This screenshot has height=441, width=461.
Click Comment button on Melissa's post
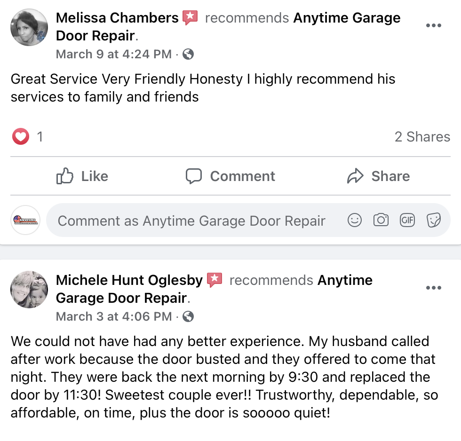click(230, 176)
